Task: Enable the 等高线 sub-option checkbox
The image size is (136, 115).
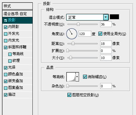Action: pyautogui.click(x=10, y=54)
